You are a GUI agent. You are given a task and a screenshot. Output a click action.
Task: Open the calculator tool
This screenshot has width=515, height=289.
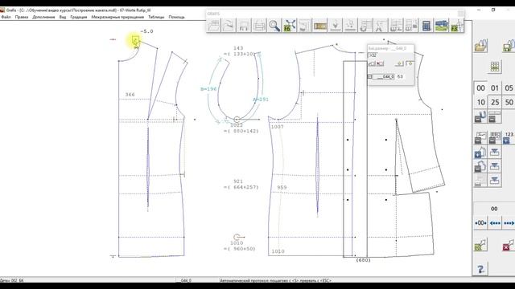click(426, 25)
